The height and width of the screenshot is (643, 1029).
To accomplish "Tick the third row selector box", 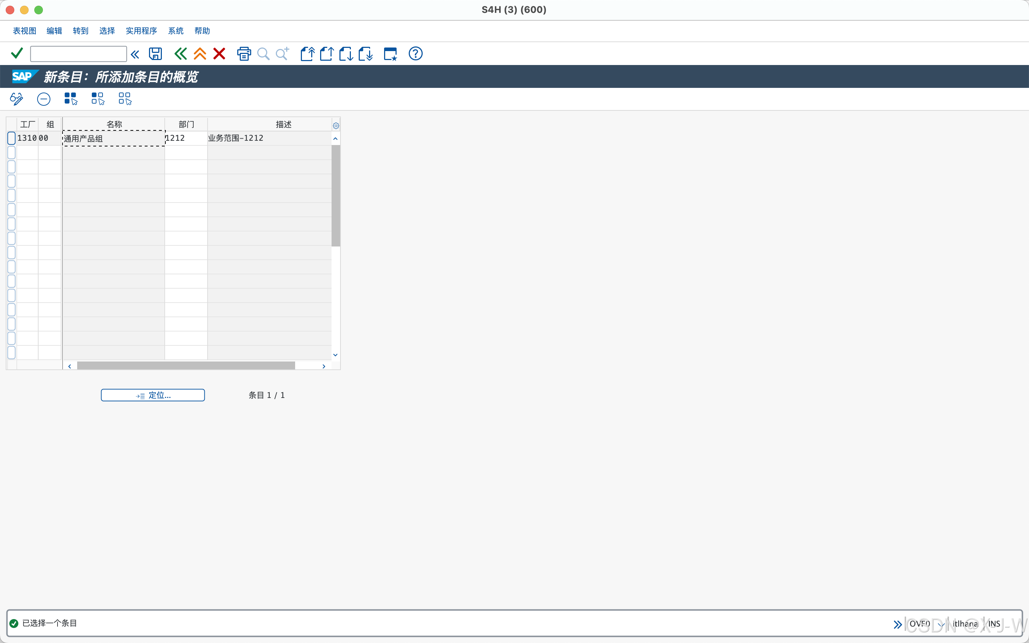I will [x=11, y=167].
